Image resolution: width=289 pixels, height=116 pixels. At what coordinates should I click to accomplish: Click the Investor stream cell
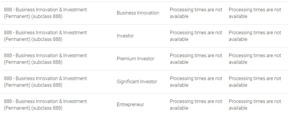tap(125, 36)
